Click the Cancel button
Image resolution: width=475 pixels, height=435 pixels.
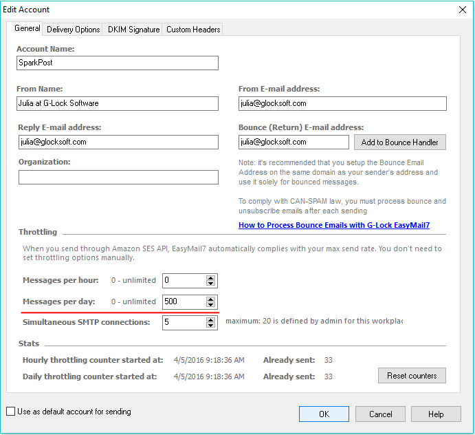380,414
